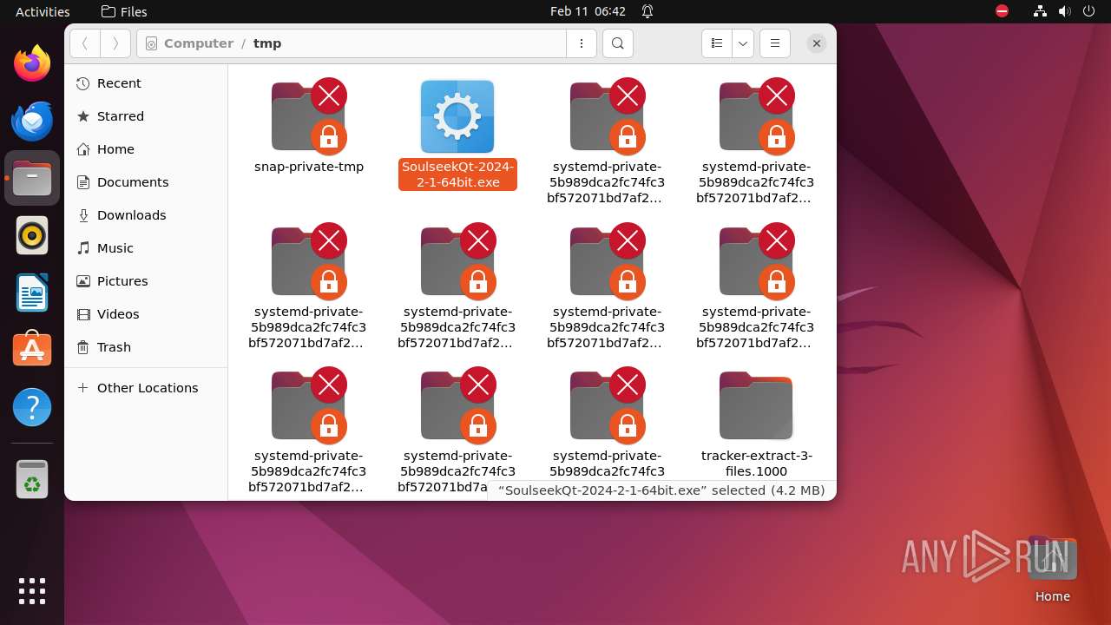Open Recent in the sidebar
Viewport: 1111px width, 625px height.
click(x=146, y=83)
